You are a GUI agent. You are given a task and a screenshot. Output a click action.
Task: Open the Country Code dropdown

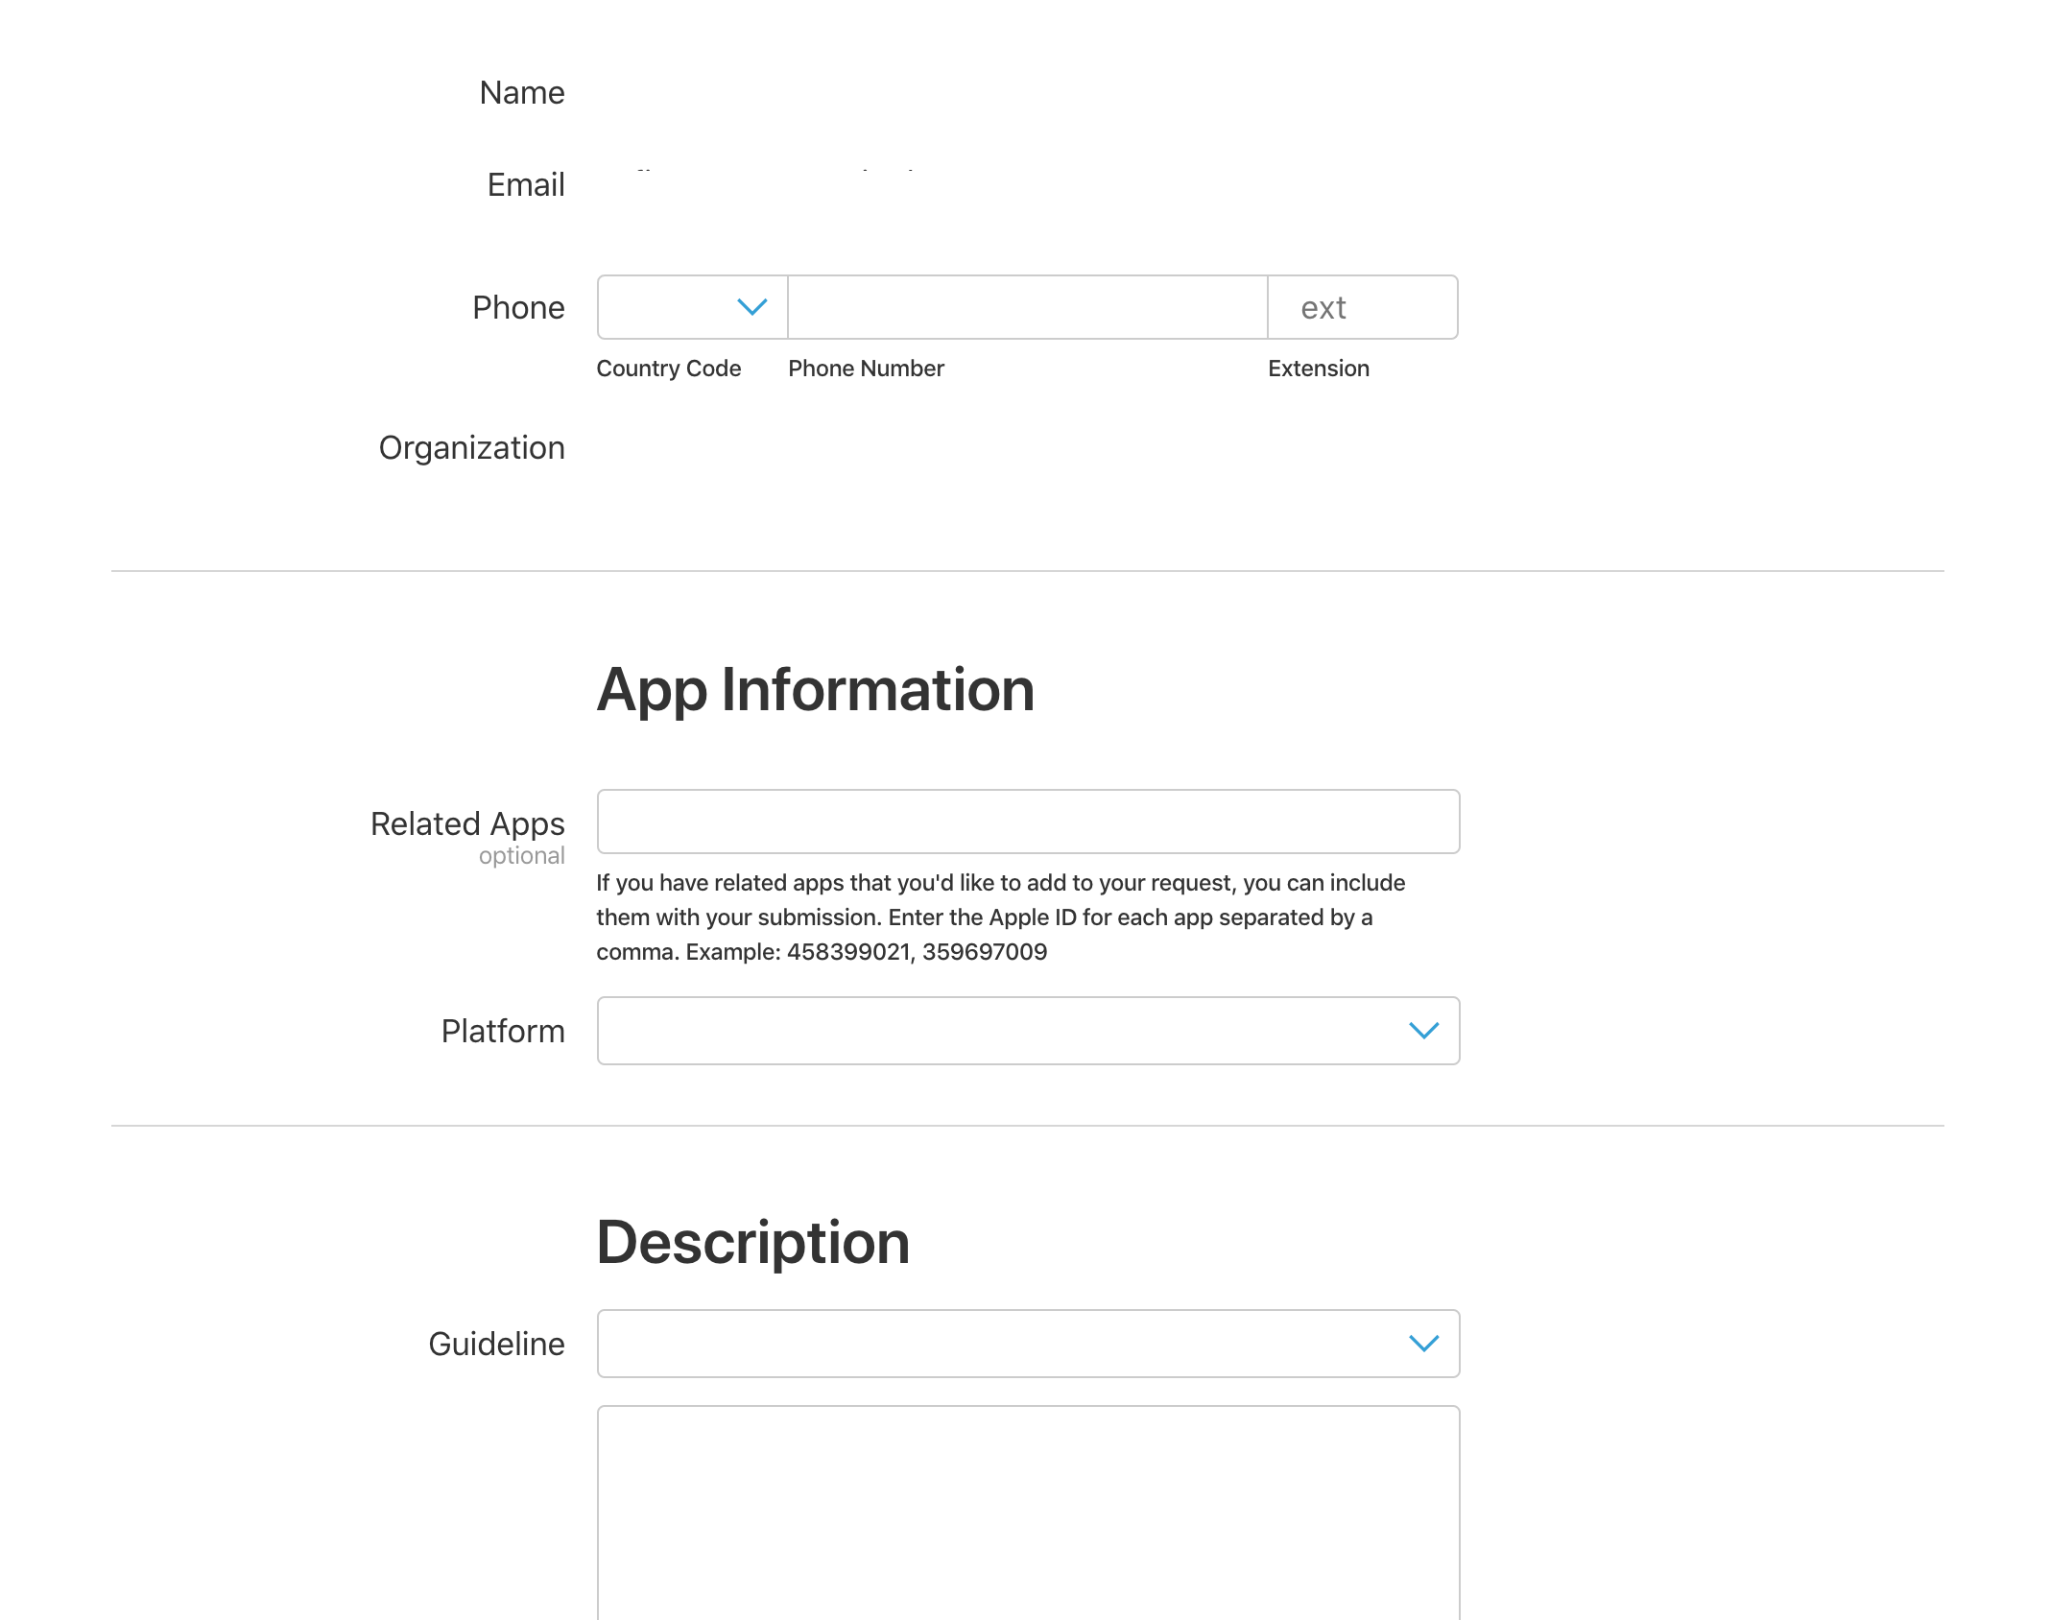tap(689, 307)
